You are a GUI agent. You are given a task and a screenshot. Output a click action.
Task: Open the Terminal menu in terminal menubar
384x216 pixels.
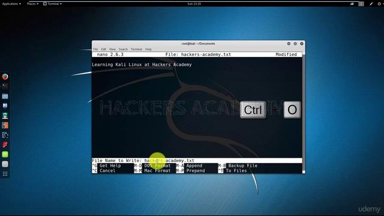(136, 49)
